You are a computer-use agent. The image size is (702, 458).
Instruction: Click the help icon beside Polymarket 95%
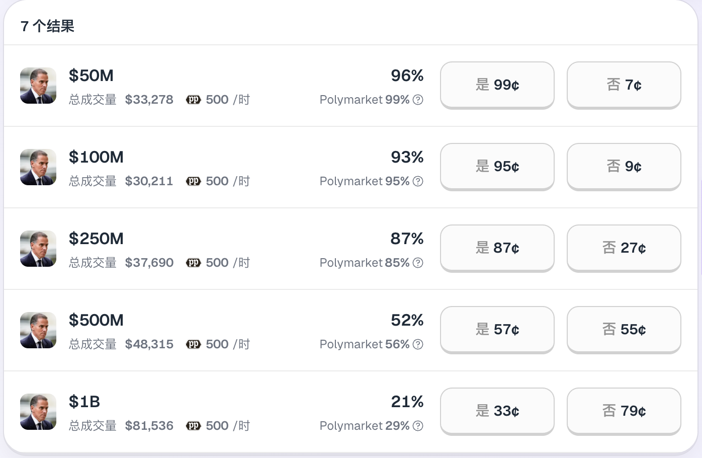point(418,181)
